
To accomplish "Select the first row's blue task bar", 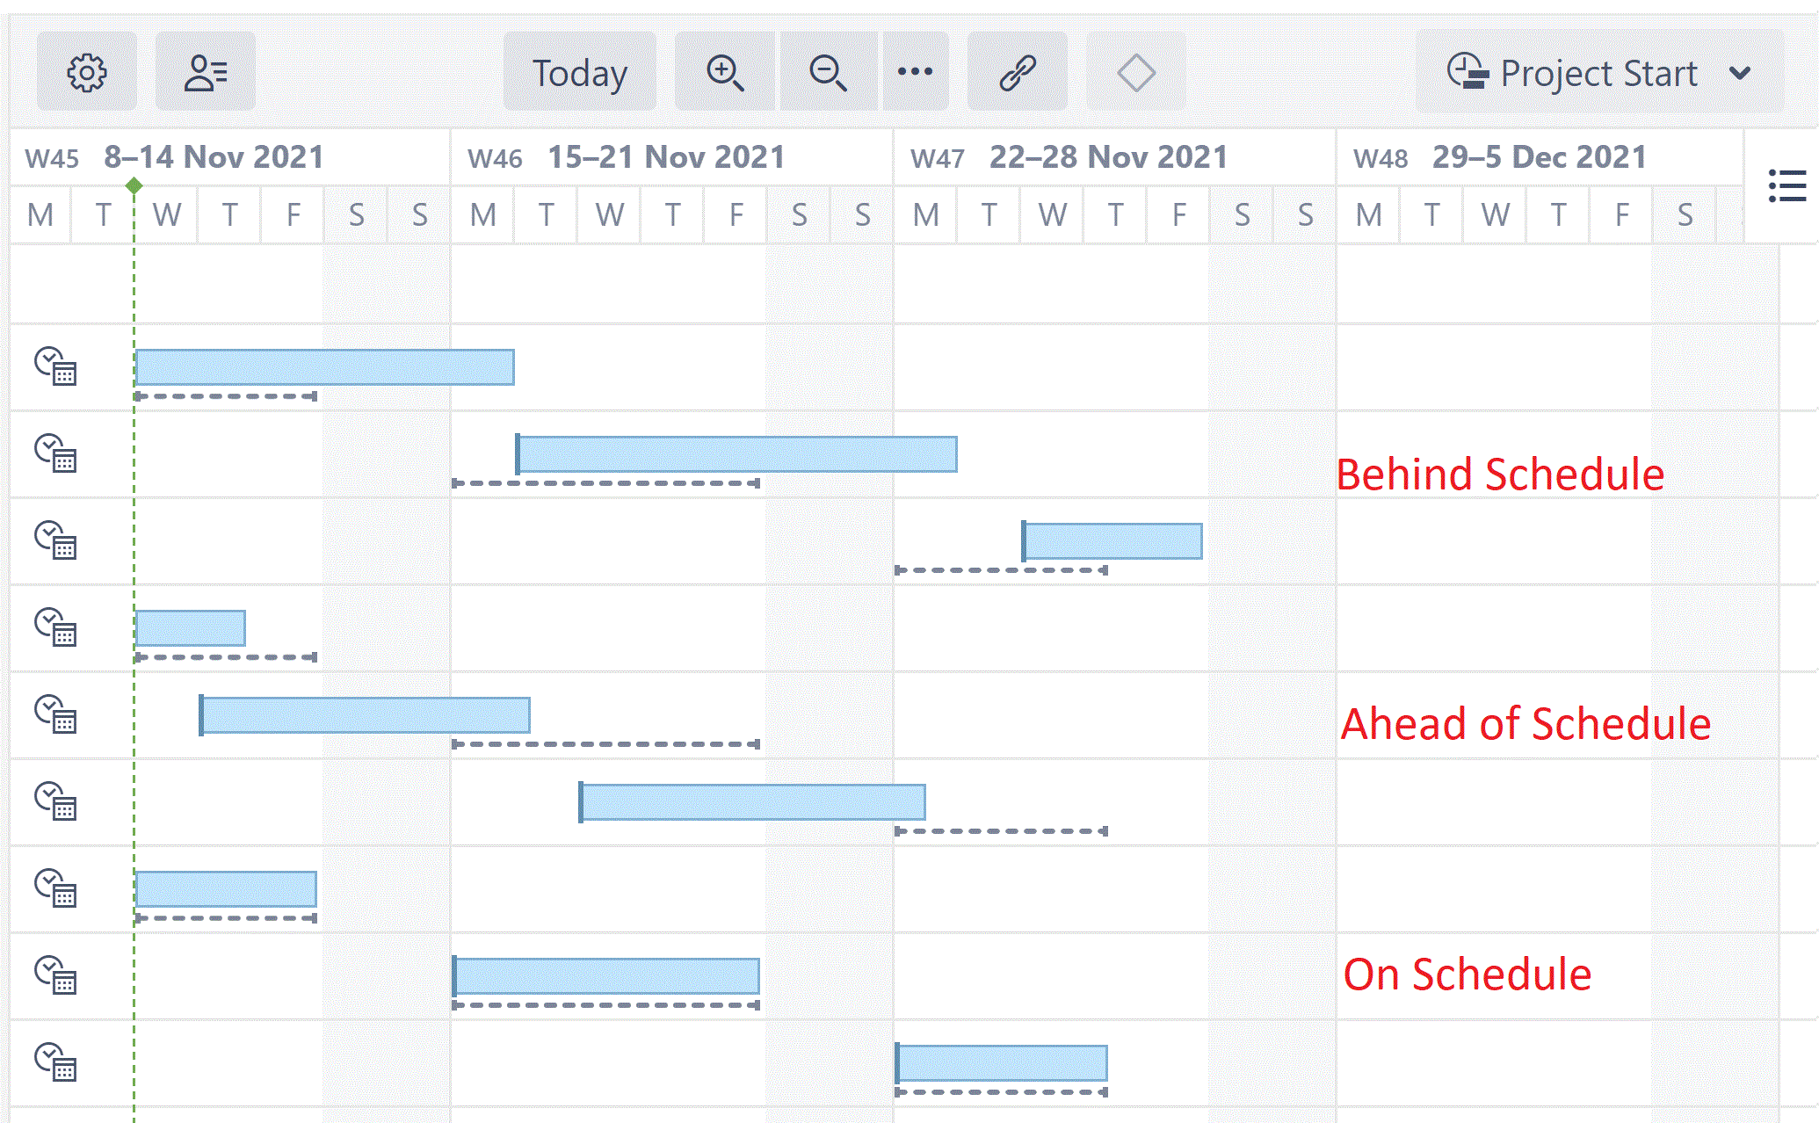I will click(x=324, y=367).
